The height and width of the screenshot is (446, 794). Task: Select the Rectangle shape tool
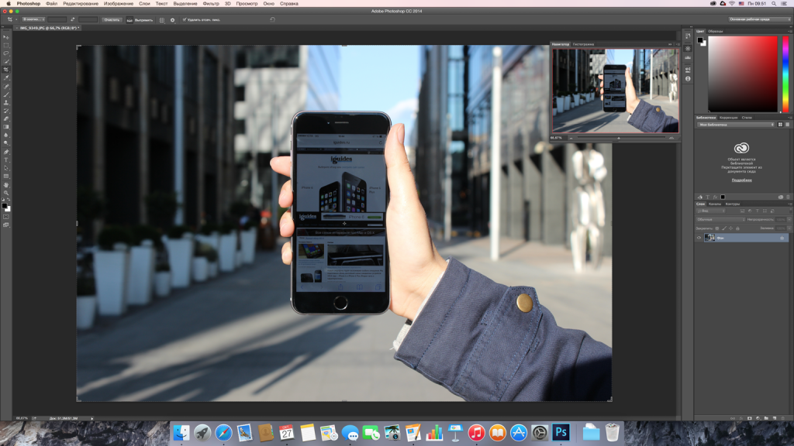click(6, 176)
